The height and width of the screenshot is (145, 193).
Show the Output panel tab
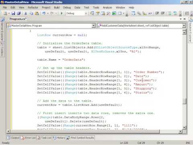(x=13, y=138)
